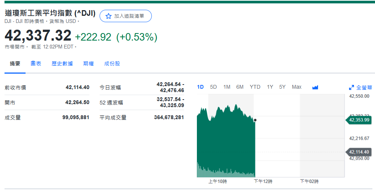The image size is (375, 192).
Task: Open the chart type area icon
Action: point(315,87)
